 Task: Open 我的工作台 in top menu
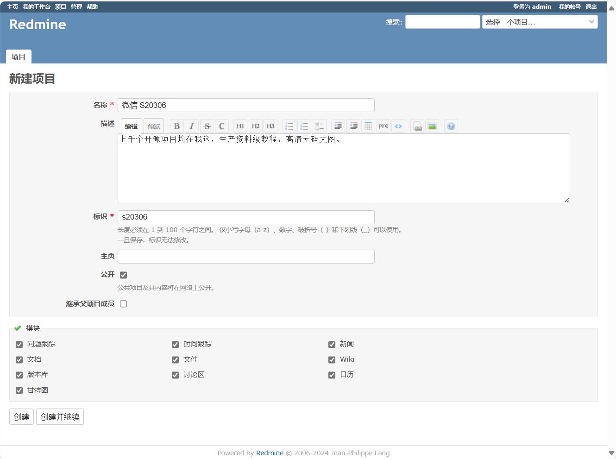coord(37,7)
